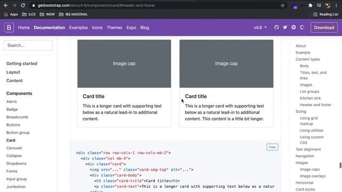Jump to Navigation section
This screenshot has width=342, height=192.
click(x=305, y=156)
